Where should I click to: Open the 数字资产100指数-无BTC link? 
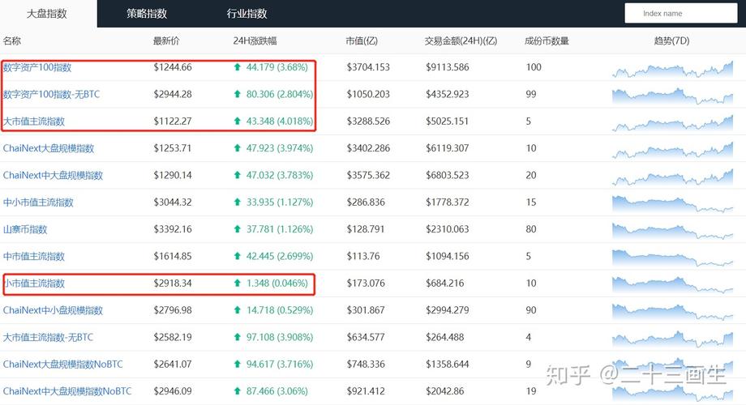pos(51,94)
